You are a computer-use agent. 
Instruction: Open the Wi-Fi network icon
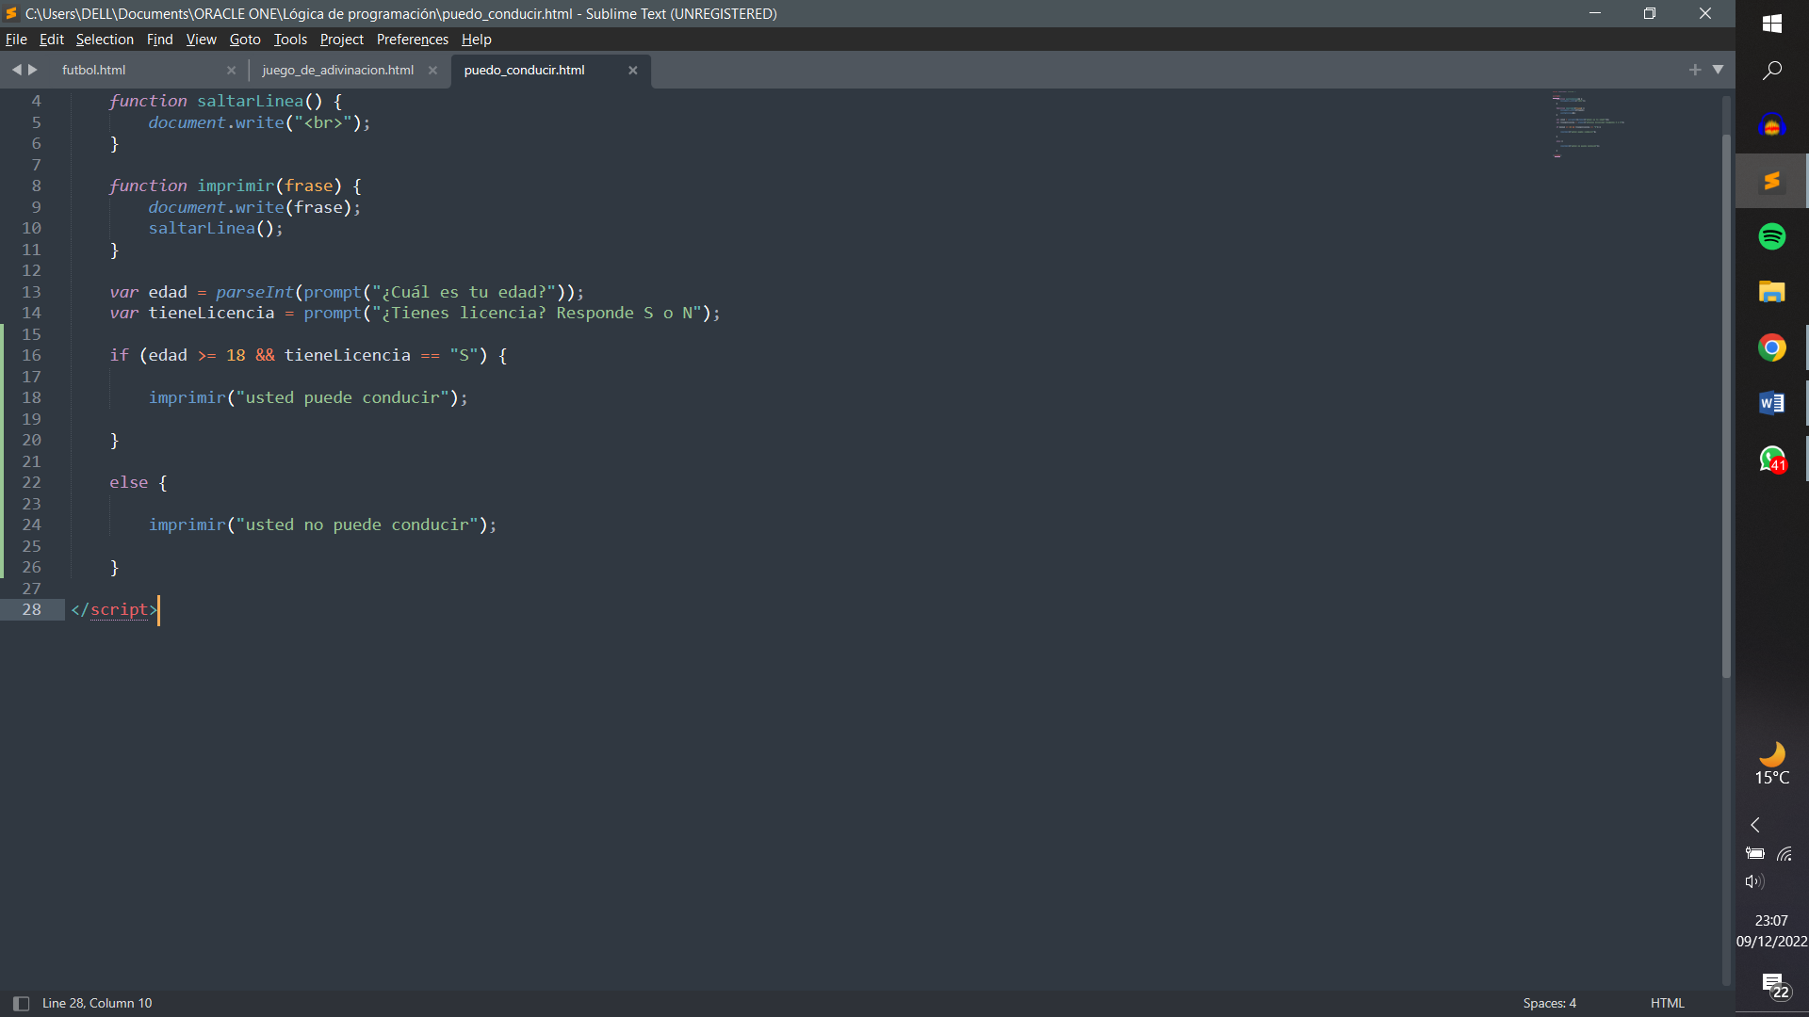pyautogui.click(x=1785, y=854)
